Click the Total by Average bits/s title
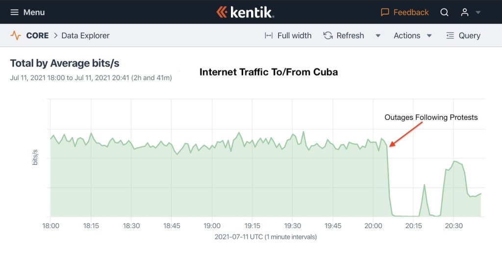 (x=65, y=63)
